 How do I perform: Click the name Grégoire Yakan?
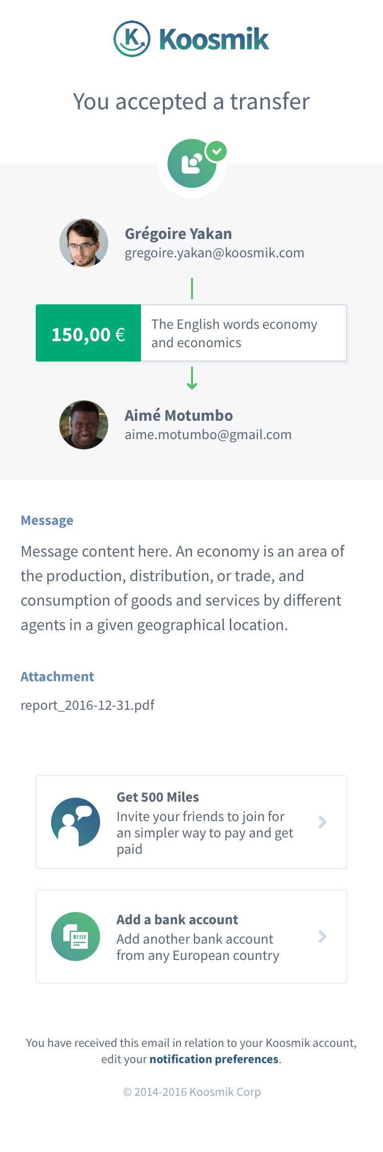tap(178, 234)
